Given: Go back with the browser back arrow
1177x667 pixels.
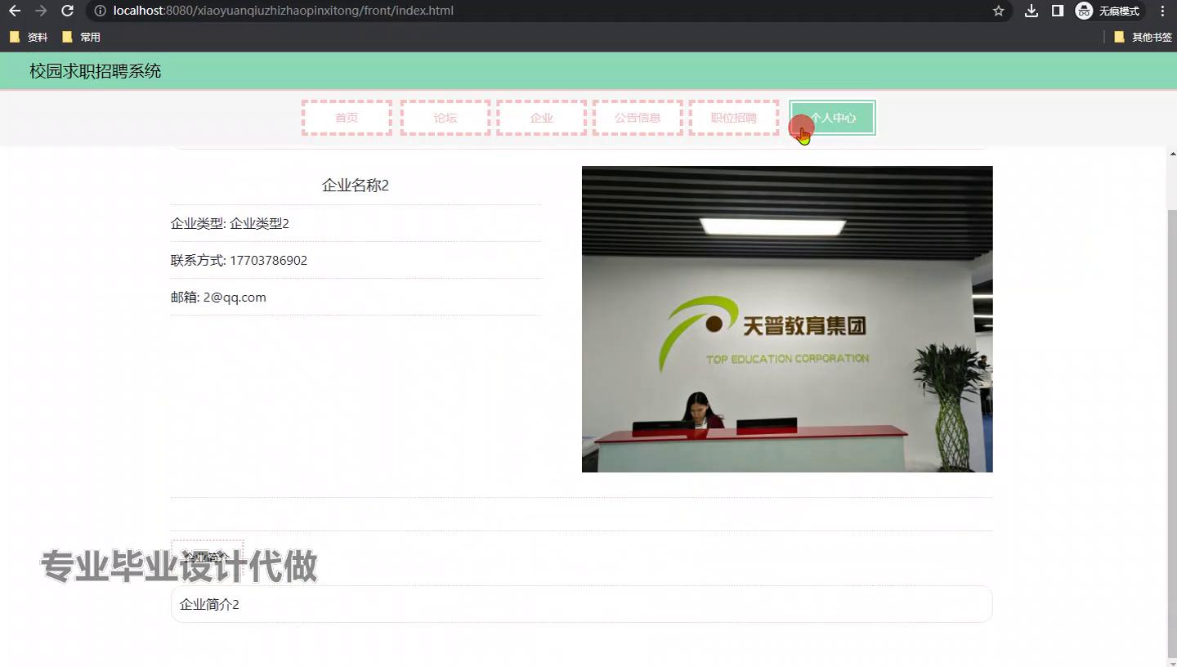Looking at the screenshot, I should 15,11.
